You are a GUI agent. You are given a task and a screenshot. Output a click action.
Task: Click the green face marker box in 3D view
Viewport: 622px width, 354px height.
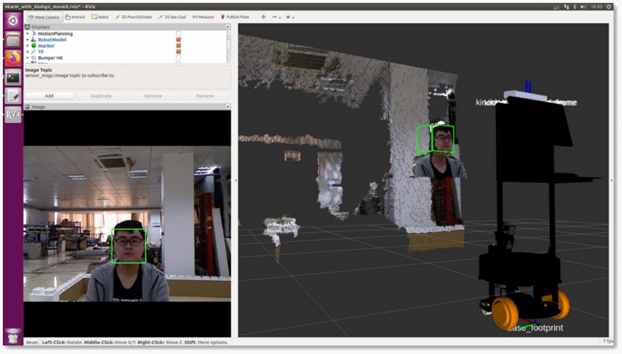coord(435,139)
